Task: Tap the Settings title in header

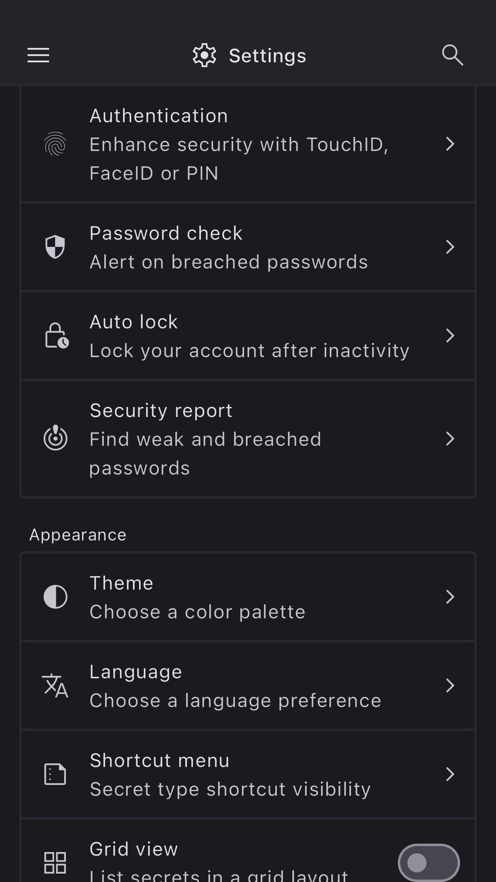Action: pos(267,56)
